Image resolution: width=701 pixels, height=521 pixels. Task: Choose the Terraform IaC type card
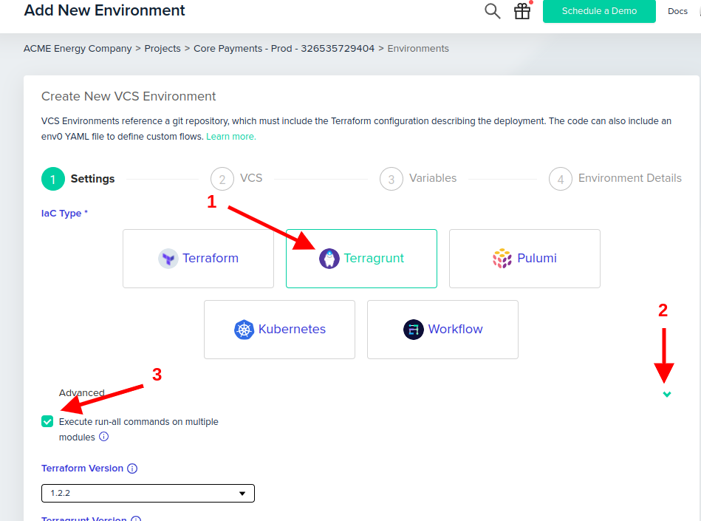(198, 259)
